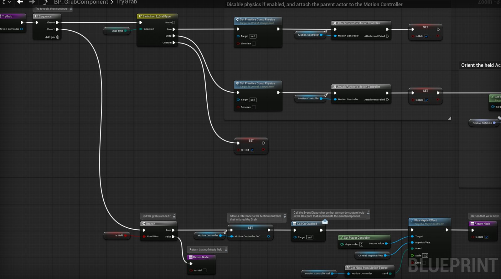This screenshot has width=501, height=279.
Task: Click the Then 1 execution pin
Action: [x=57, y=29]
